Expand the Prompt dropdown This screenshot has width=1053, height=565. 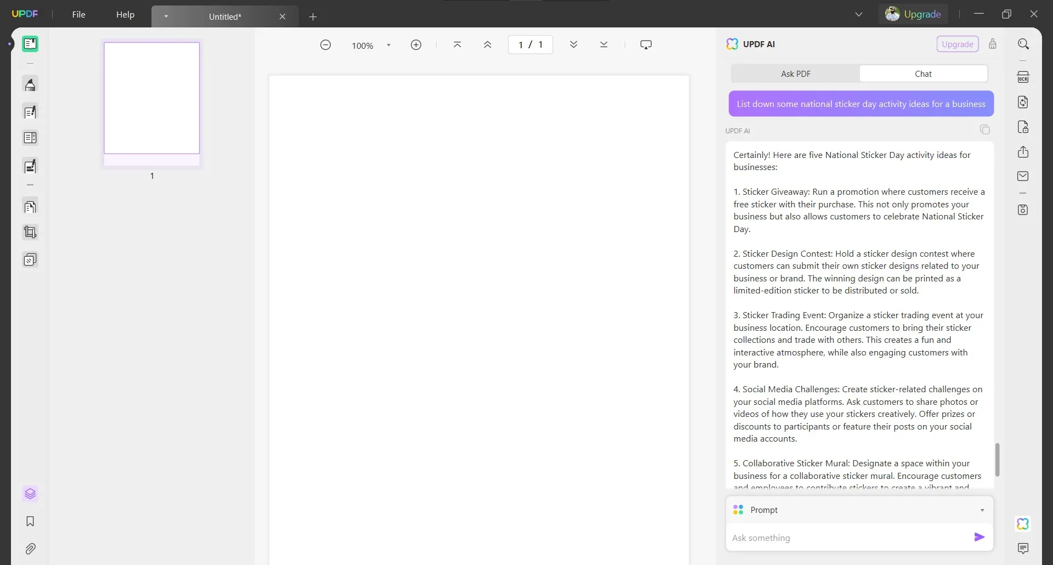pyautogui.click(x=982, y=510)
